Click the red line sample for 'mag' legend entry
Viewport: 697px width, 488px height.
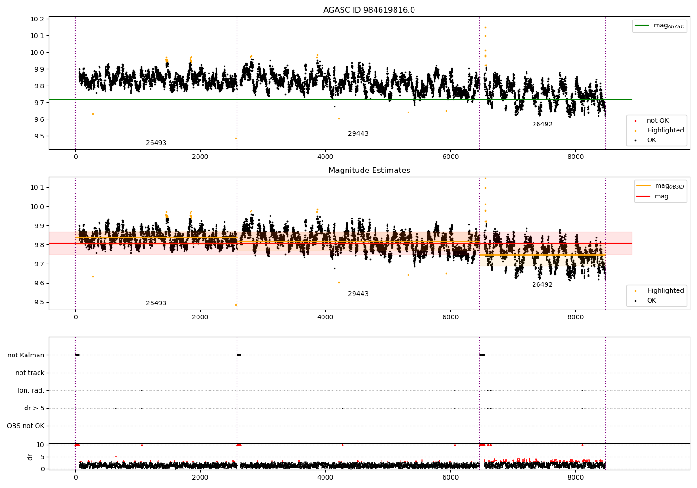click(x=644, y=196)
